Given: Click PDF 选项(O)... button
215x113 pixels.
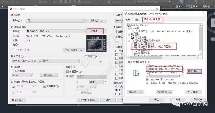Looking at the screenshot, I should click(74, 50).
